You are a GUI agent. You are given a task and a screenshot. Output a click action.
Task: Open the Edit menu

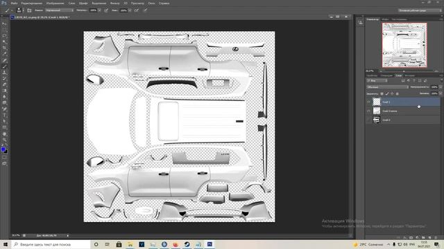point(31,3)
